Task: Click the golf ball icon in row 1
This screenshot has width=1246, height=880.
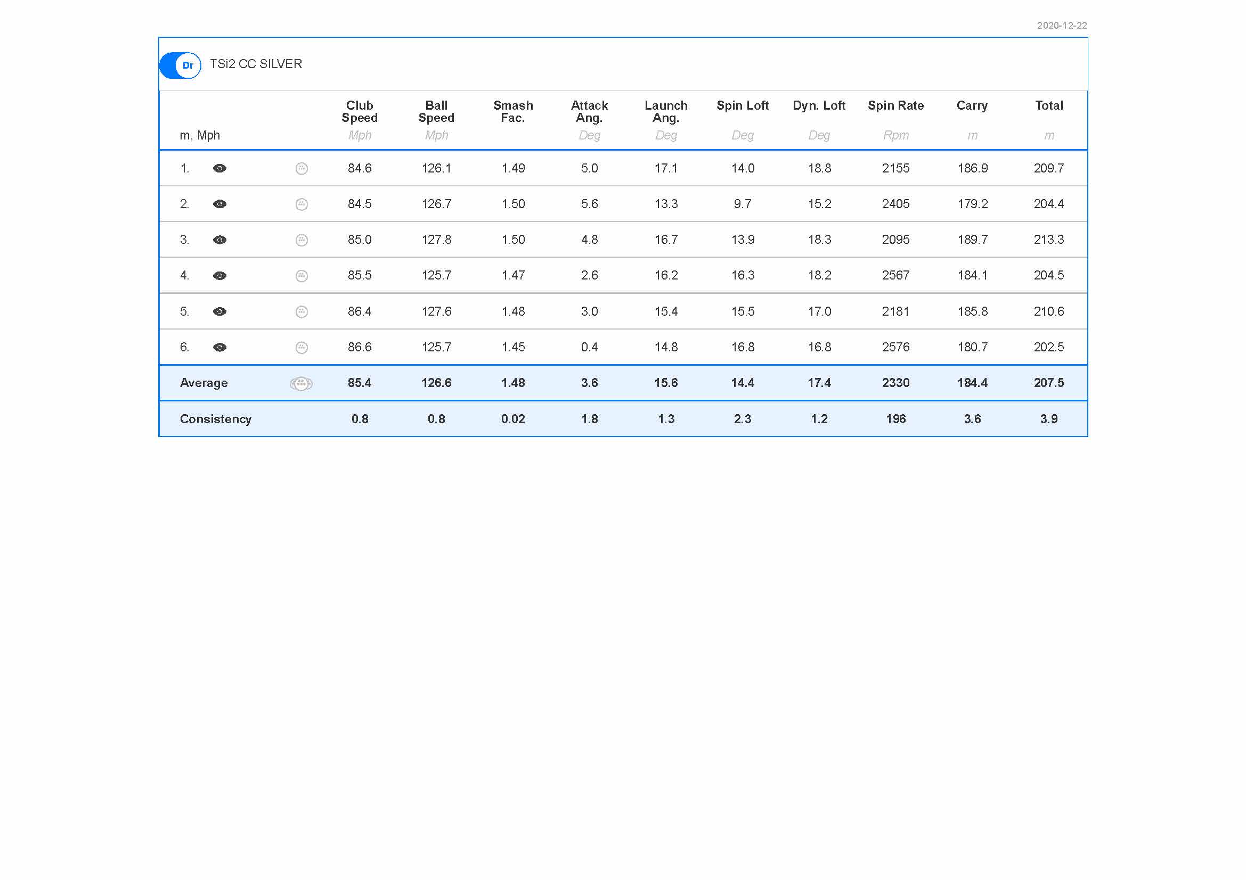Action: [x=302, y=168]
